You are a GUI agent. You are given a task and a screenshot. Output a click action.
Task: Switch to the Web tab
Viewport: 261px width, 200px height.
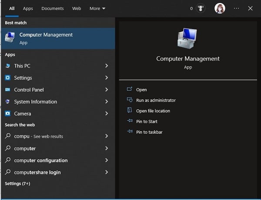pos(77,8)
